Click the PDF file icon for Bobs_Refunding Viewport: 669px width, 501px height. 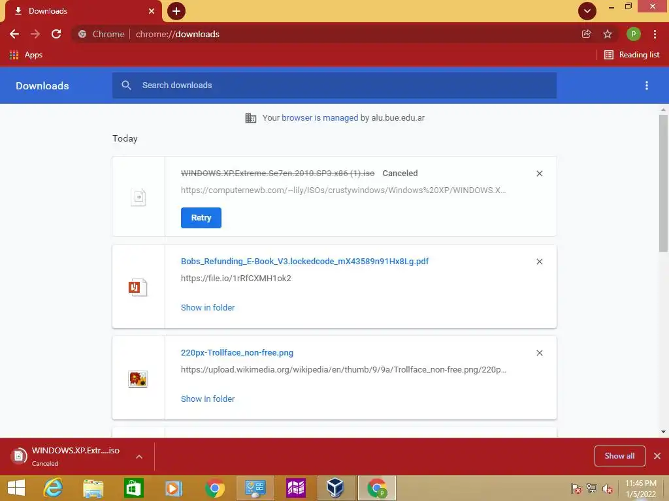click(x=138, y=287)
